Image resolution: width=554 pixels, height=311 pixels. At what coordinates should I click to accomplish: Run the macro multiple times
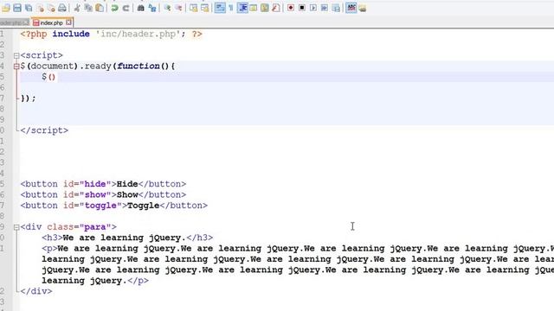point(325,8)
